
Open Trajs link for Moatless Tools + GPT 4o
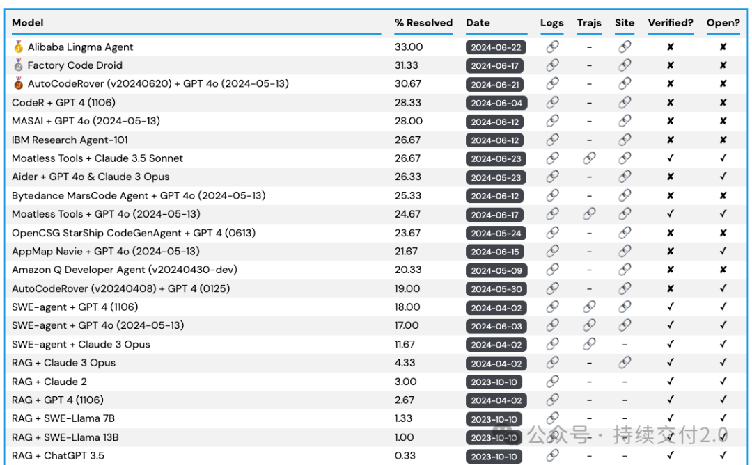click(x=590, y=213)
